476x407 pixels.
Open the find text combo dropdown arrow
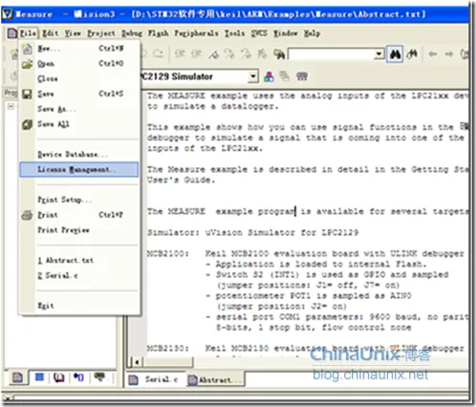pyautogui.click(x=379, y=54)
